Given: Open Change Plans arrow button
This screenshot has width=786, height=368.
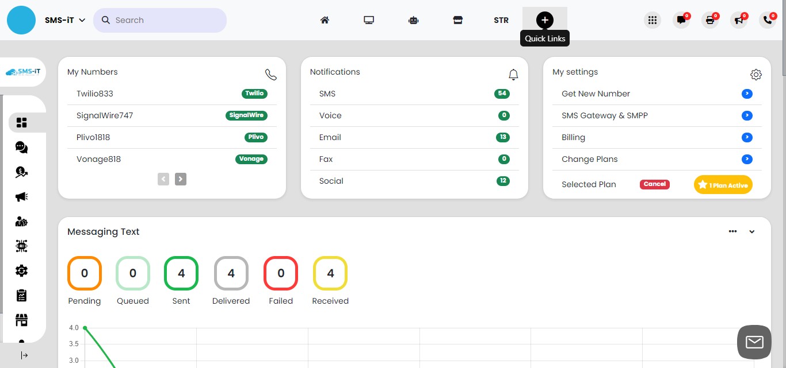Looking at the screenshot, I should [x=747, y=159].
